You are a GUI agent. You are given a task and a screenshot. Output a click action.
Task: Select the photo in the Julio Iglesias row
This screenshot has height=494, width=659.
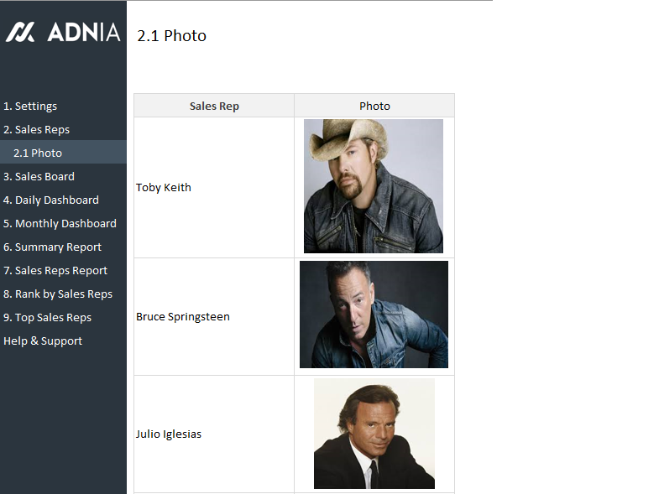[x=374, y=434]
